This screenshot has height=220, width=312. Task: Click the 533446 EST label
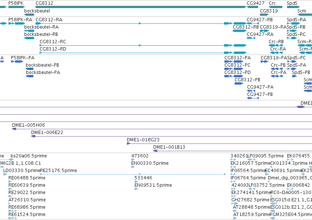[x=143, y=178]
